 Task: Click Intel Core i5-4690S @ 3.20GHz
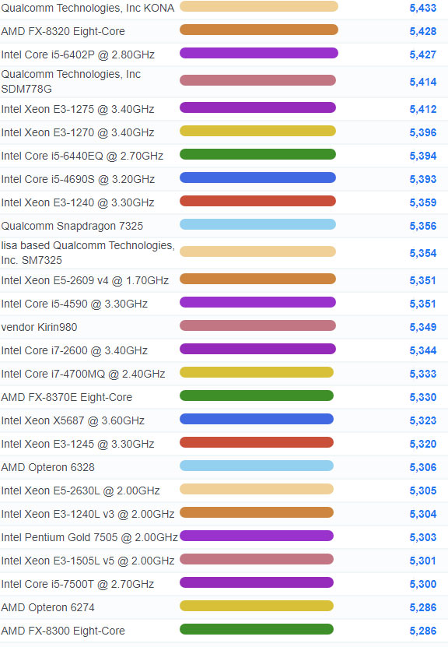[x=78, y=180]
